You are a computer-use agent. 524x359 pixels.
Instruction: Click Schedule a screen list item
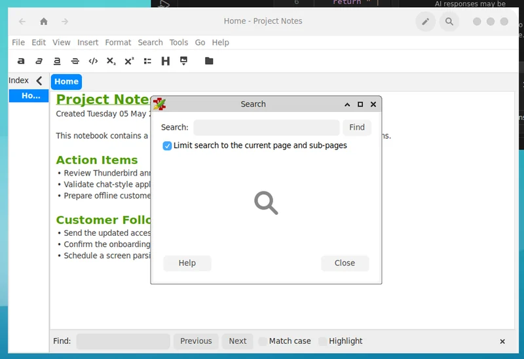(x=107, y=255)
